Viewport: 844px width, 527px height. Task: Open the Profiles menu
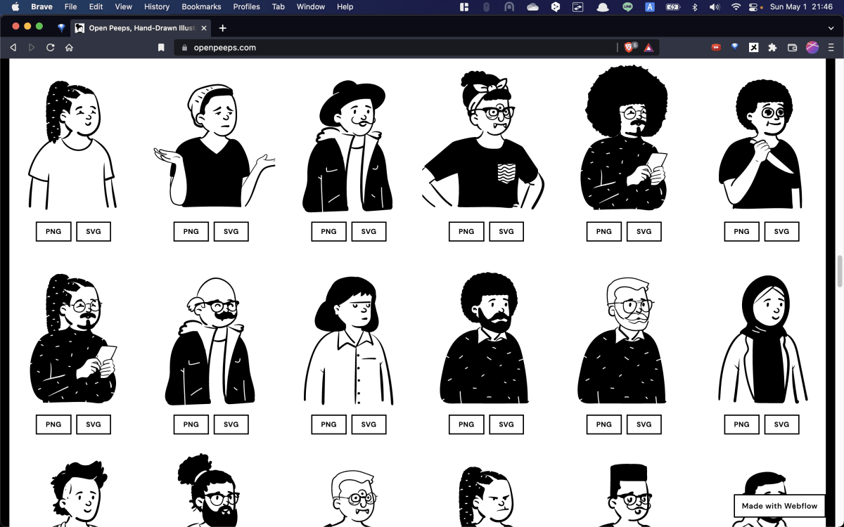(x=247, y=7)
